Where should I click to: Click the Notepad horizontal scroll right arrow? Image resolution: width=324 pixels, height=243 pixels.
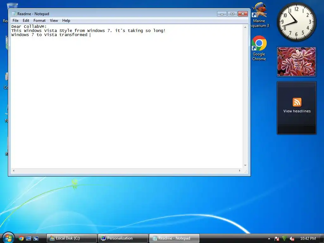tap(240, 171)
